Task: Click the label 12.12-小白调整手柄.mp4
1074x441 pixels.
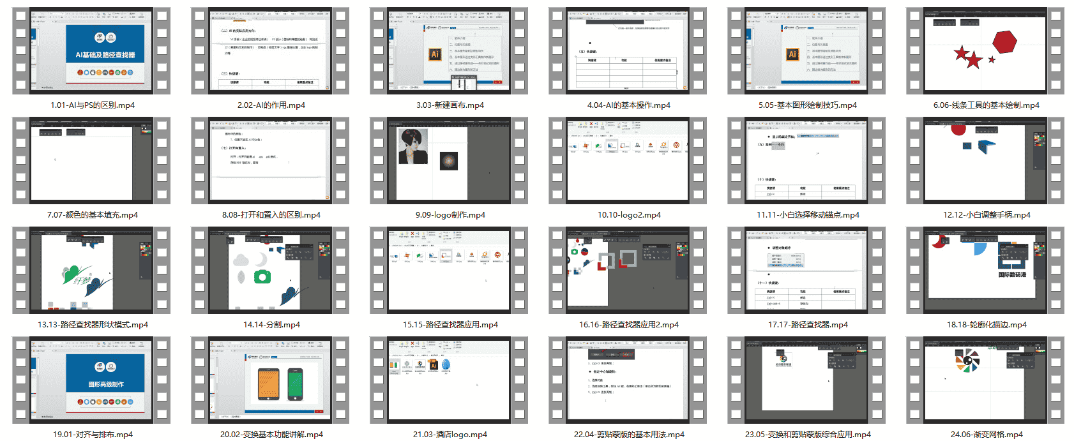Action: tap(987, 215)
